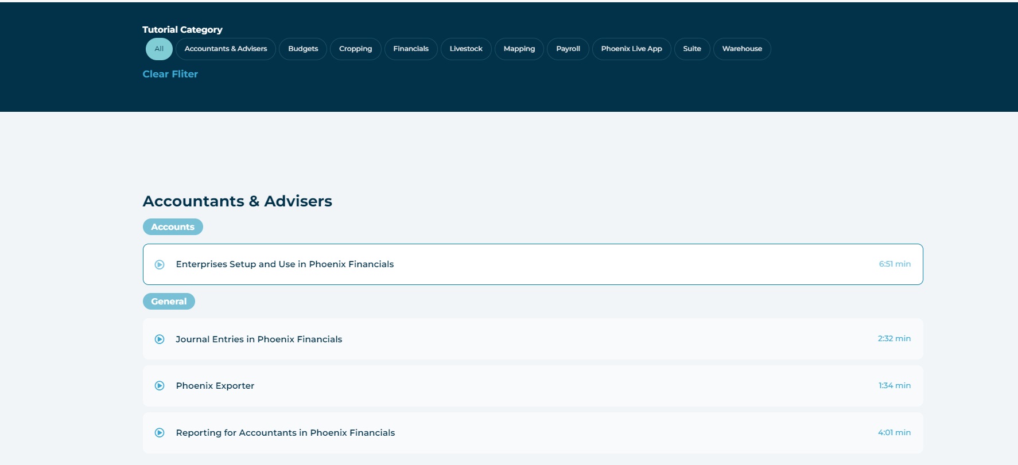This screenshot has height=465, width=1018.
Task: Filter tutorials by Livestock
Action: click(x=466, y=49)
